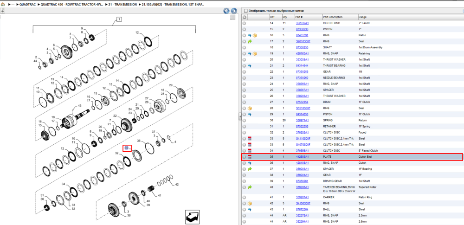Click callout 1 box in the diagram

[119, 19]
